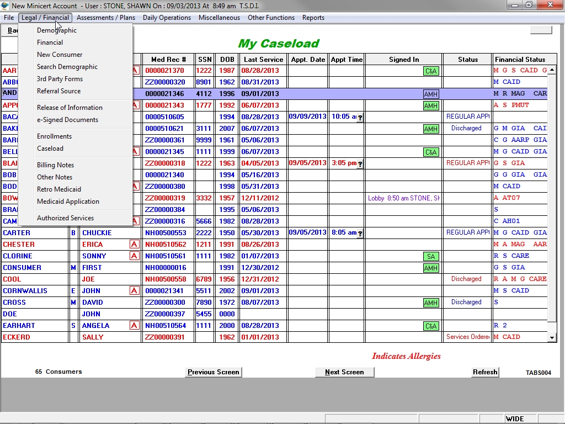The width and height of the screenshot is (565, 424).
Task: Select New Consumer menu entry
Action: (60, 55)
